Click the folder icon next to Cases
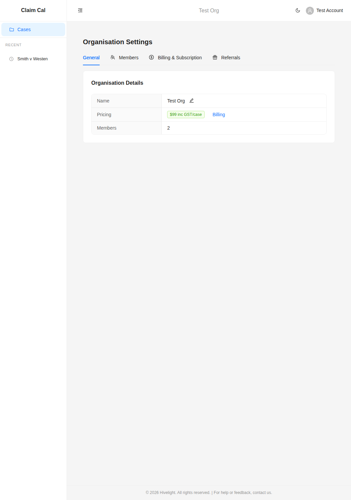The image size is (351, 500). click(x=12, y=29)
